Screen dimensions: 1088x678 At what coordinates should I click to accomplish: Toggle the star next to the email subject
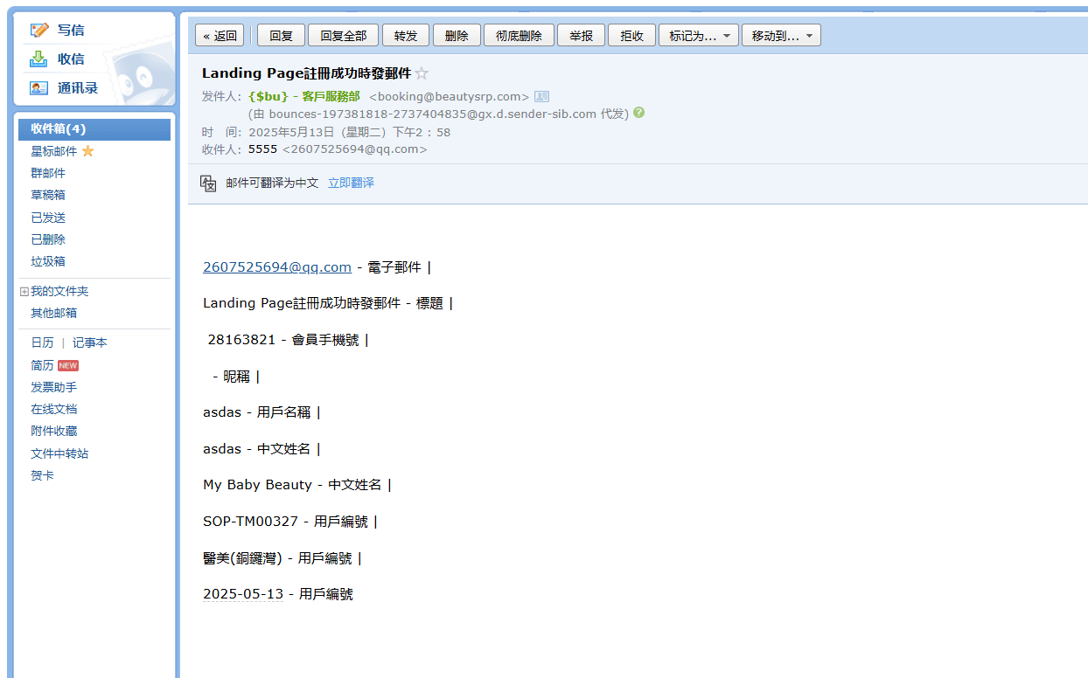click(422, 74)
